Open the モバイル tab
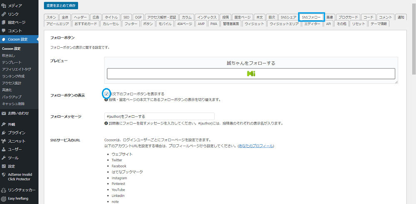Image resolution: width=416 pixels, height=204 pixels. [165, 24]
